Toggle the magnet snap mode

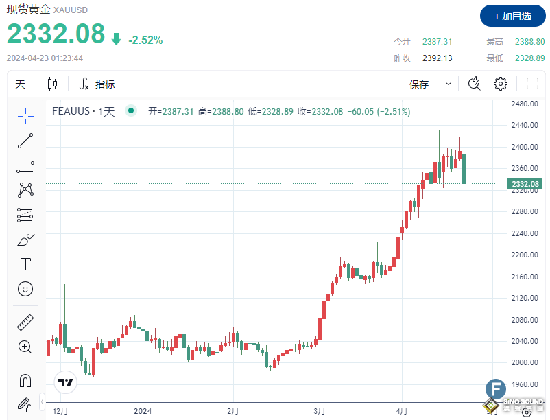[25, 380]
